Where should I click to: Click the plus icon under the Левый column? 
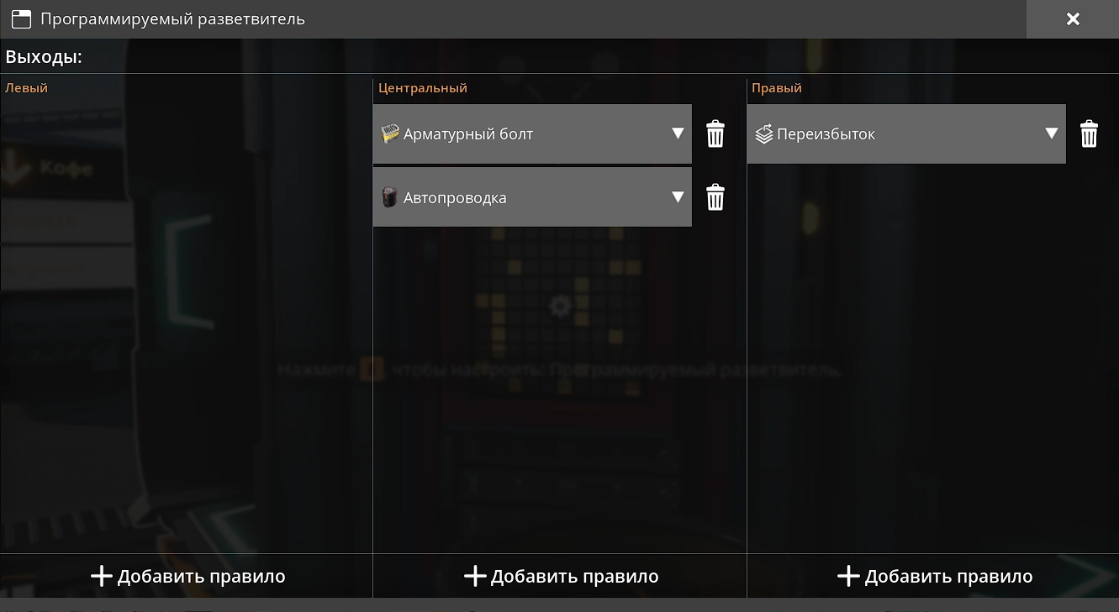click(102, 577)
